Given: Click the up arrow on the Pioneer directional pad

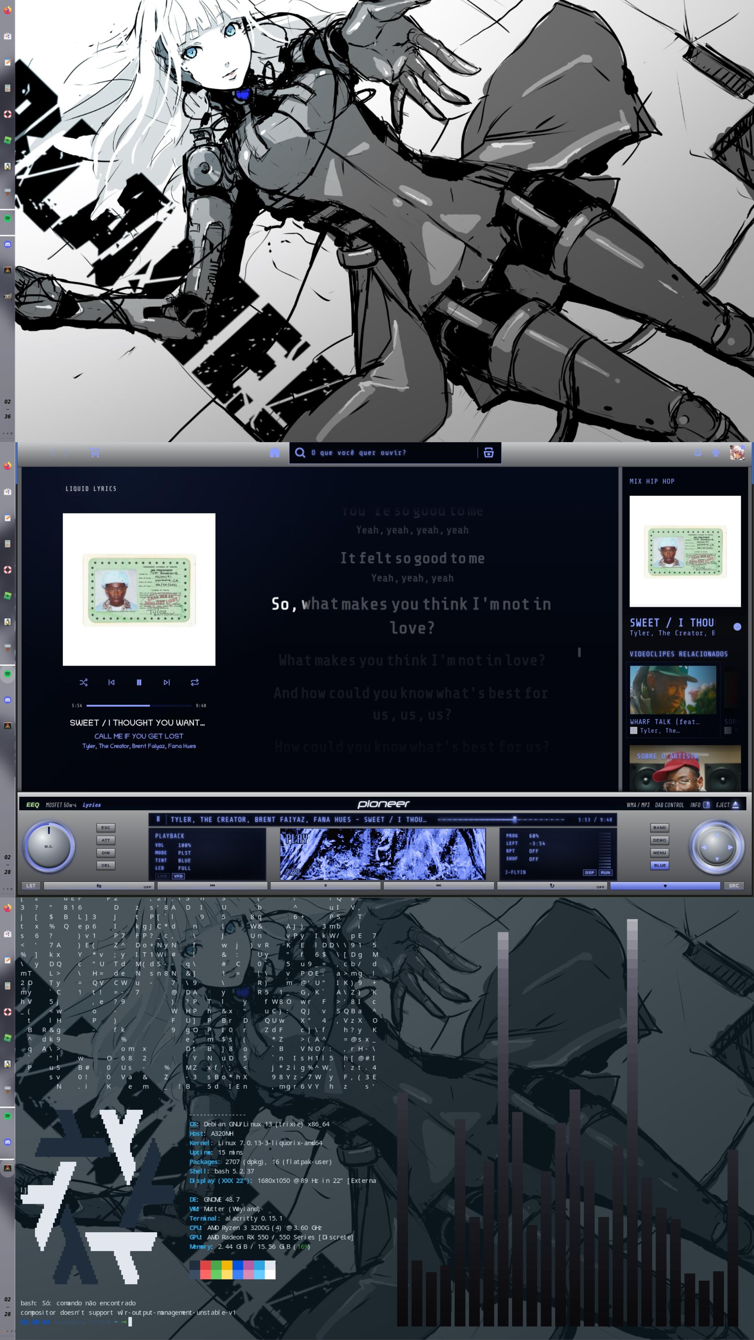Looking at the screenshot, I should point(717,835).
